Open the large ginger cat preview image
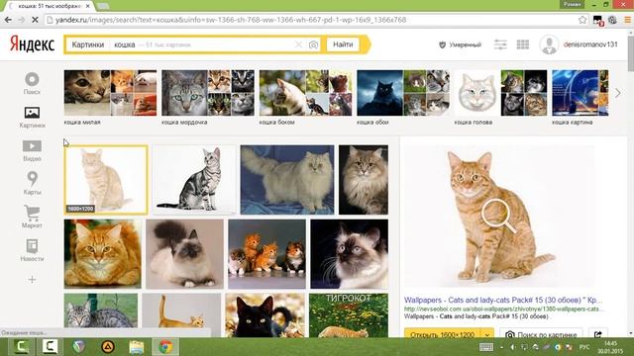This screenshot has height=356, width=634. tap(499, 216)
